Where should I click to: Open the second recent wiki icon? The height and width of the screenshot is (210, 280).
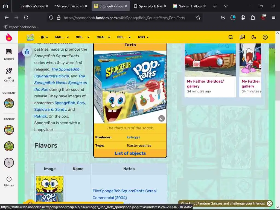9,146
